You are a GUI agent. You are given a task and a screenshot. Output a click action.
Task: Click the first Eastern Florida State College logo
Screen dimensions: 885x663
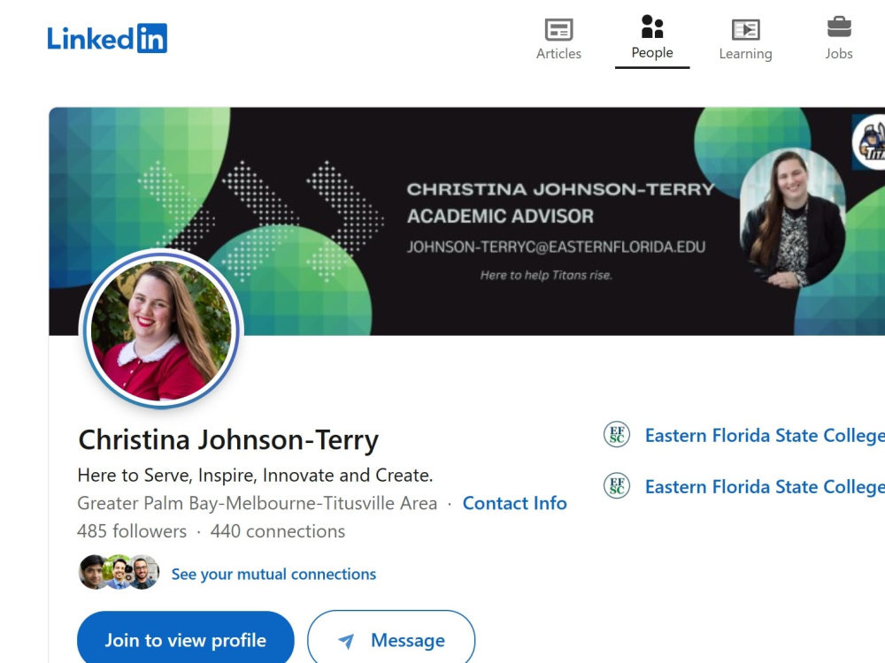(616, 435)
